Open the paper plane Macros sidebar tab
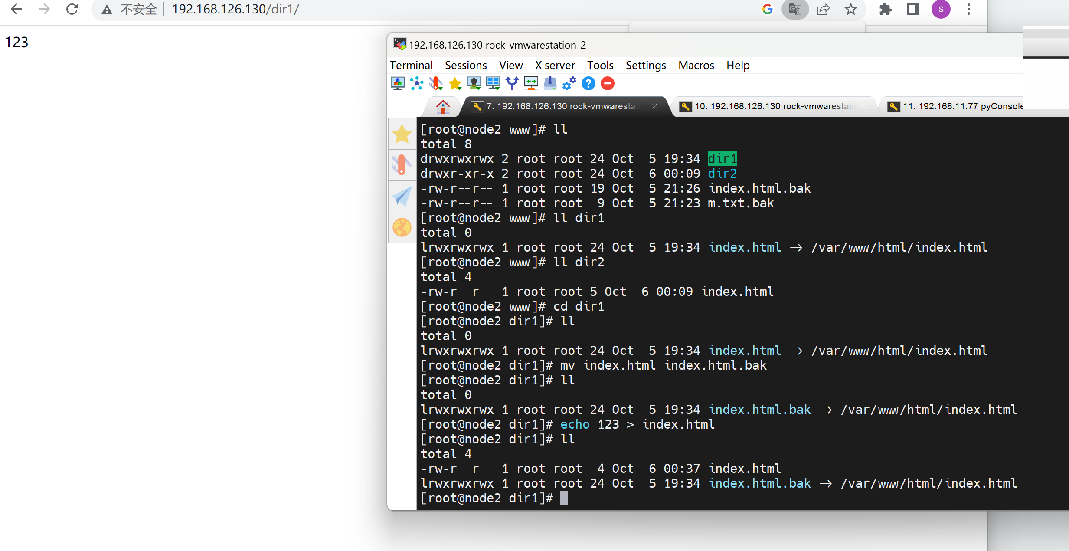 tap(402, 197)
